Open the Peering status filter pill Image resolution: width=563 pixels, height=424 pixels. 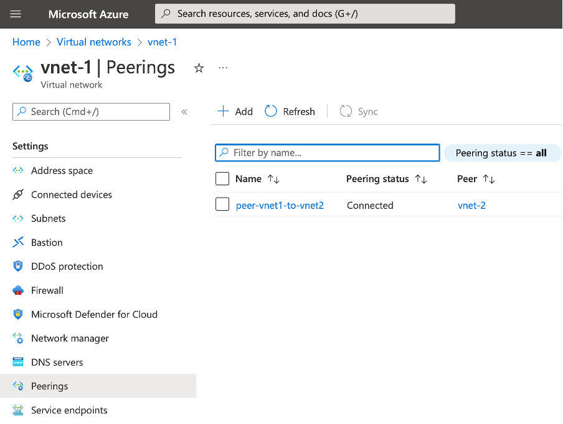503,153
